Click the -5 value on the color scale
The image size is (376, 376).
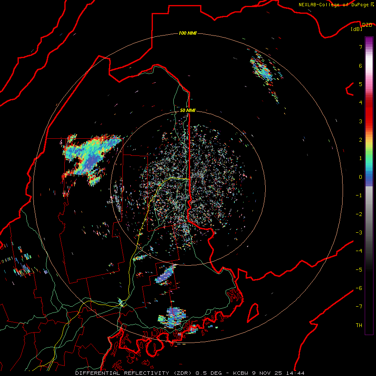pos(359,269)
